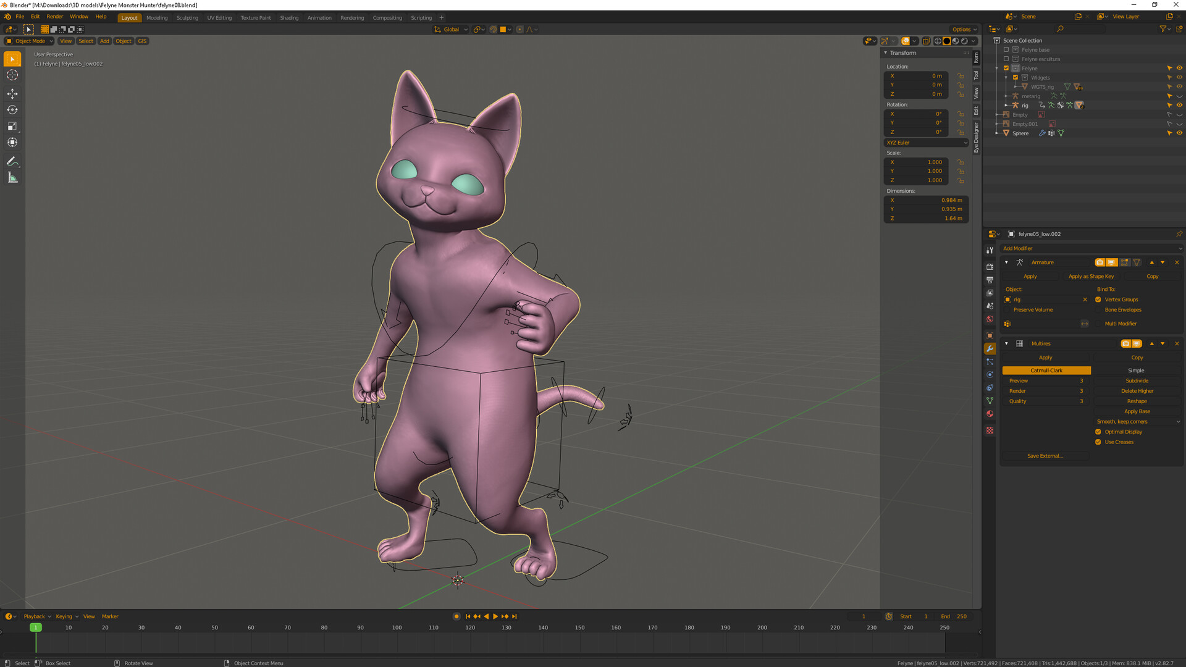Open the outliner filter dropdown
The height and width of the screenshot is (667, 1186).
coord(1164,29)
